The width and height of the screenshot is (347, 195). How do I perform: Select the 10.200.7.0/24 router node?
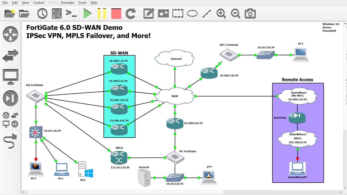pos(209,73)
